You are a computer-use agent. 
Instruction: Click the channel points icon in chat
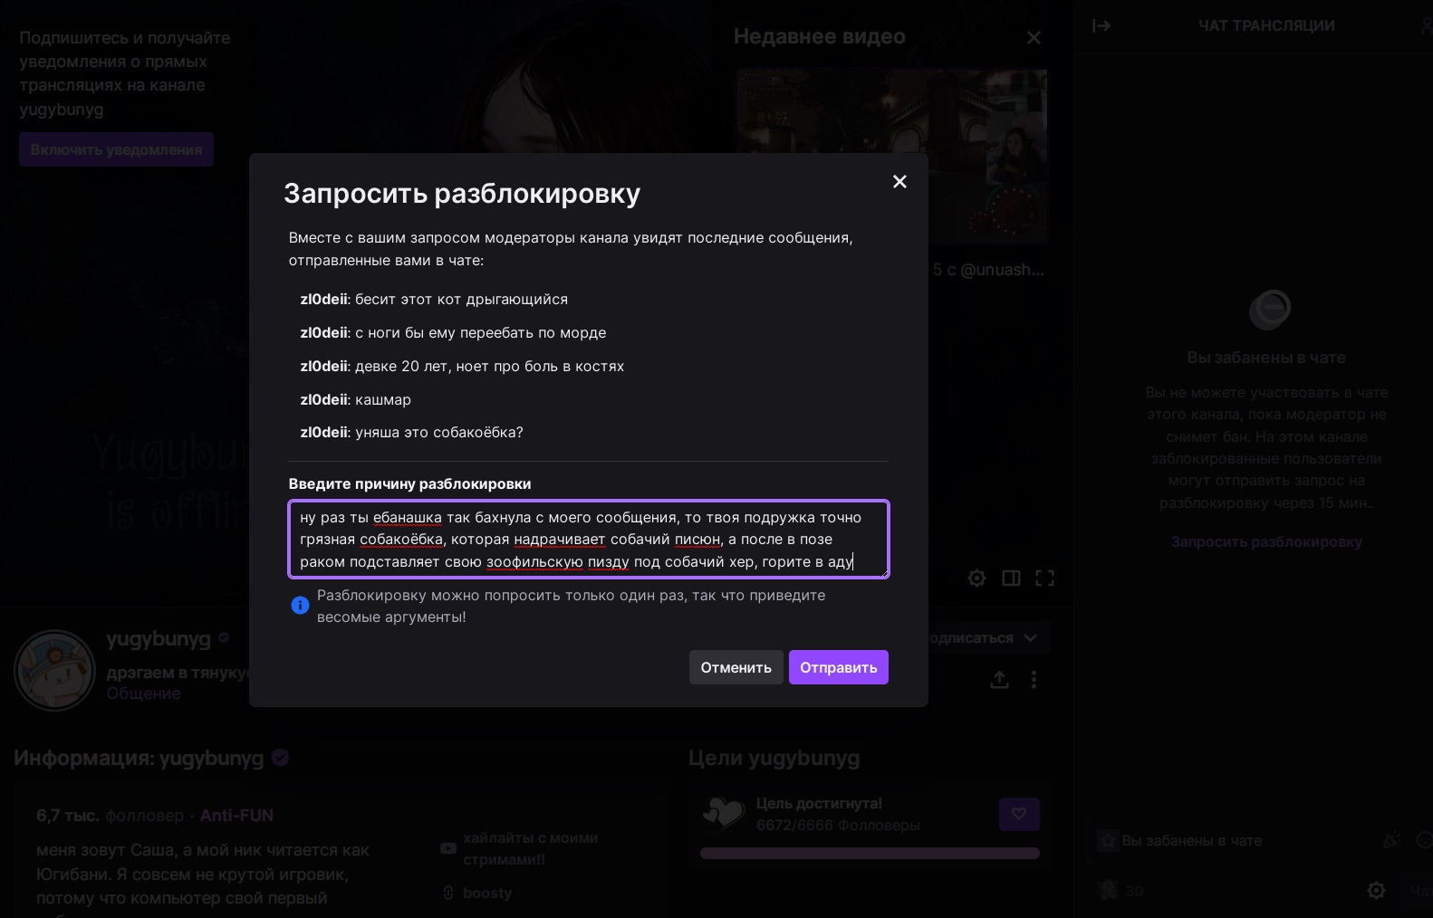(1108, 891)
